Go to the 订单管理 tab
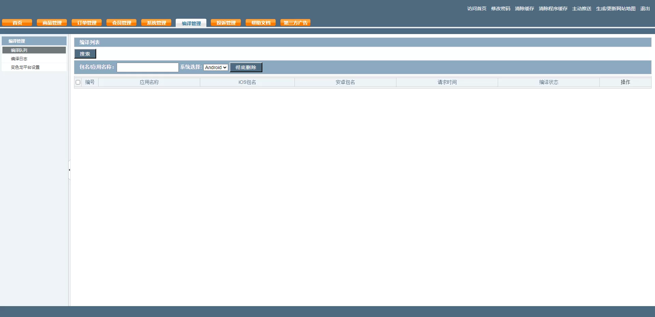655x317 pixels. click(87, 23)
